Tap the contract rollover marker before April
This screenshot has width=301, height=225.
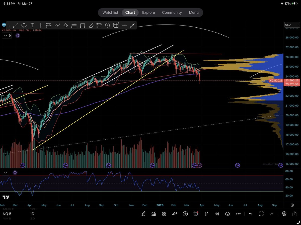(x=194, y=165)
